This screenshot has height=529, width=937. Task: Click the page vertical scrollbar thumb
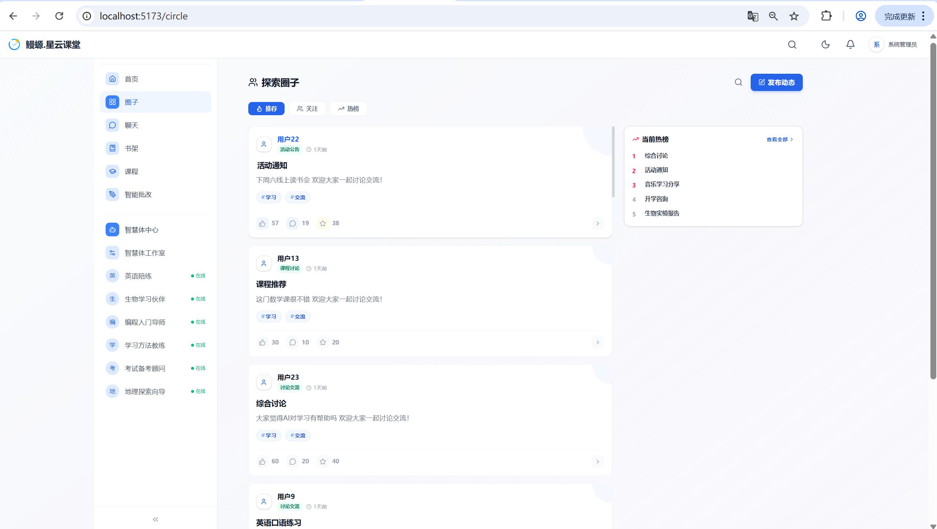coord(933,211)
